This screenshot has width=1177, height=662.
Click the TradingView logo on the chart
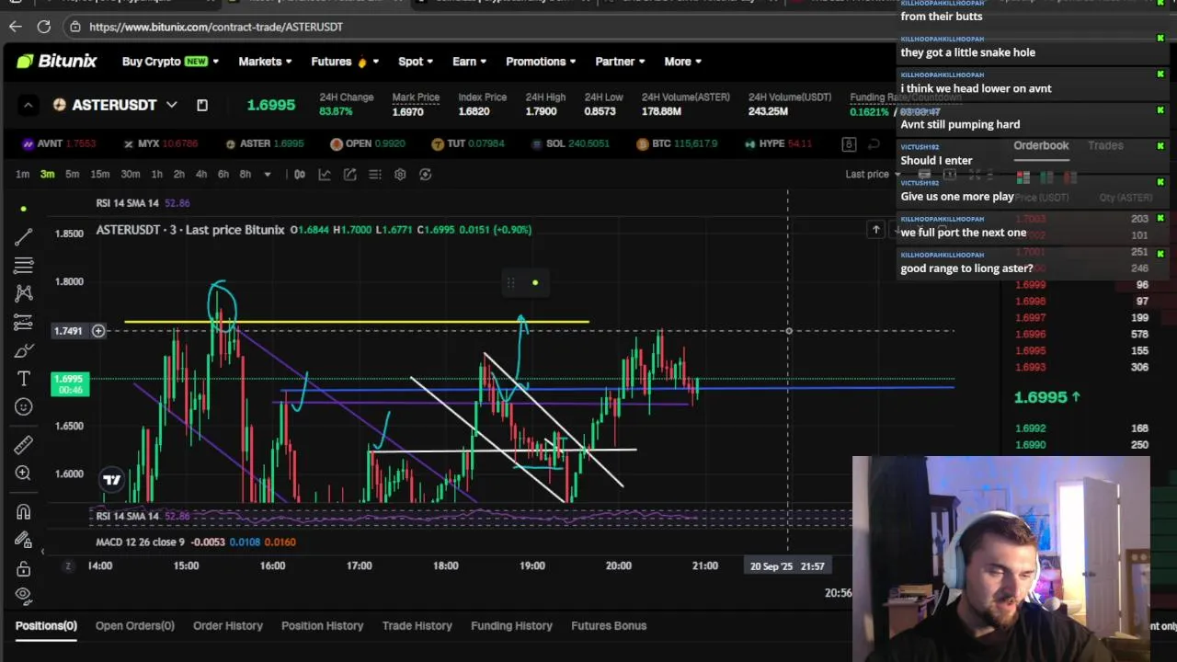click(x=111, y=479)
